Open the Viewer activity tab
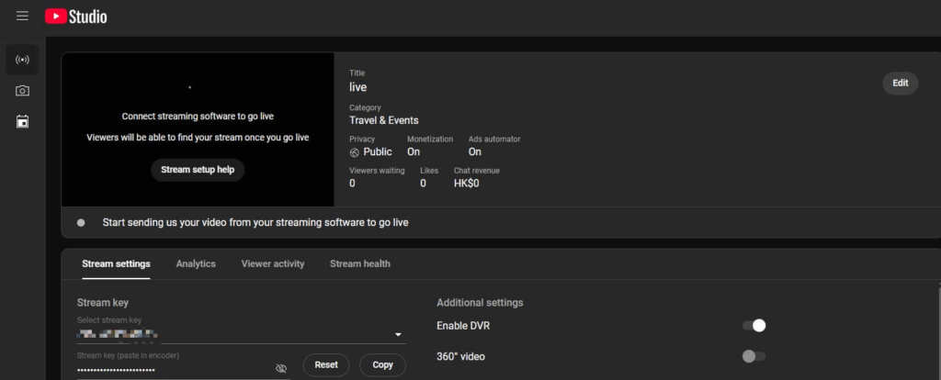Screen dimensions: 941x380 point(273,264)
